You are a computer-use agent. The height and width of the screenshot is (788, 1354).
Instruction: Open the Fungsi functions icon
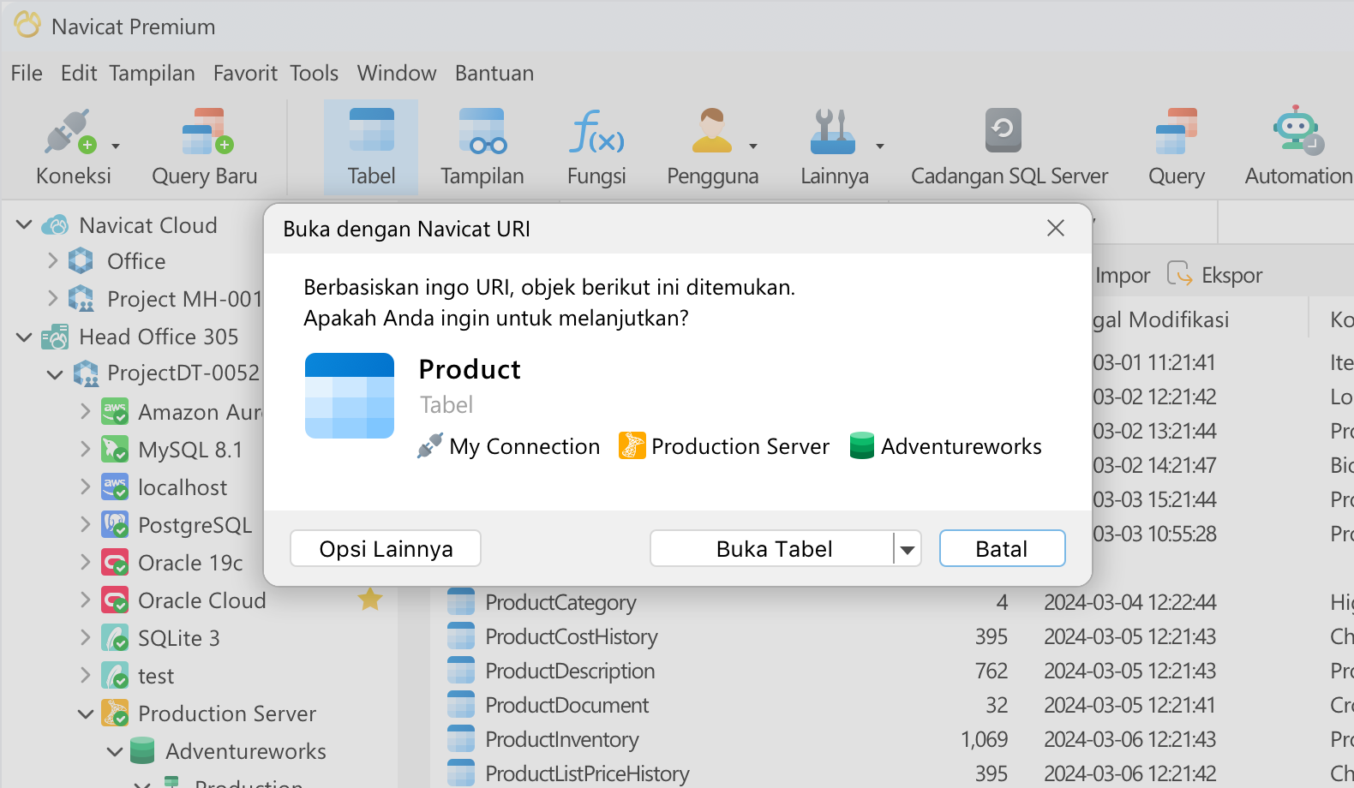click(x=597, y=131)
